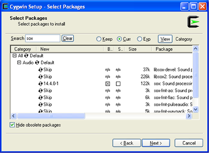The image size is (209, 153).
Task: Click the S.. column header
Action: click(120, 49)
